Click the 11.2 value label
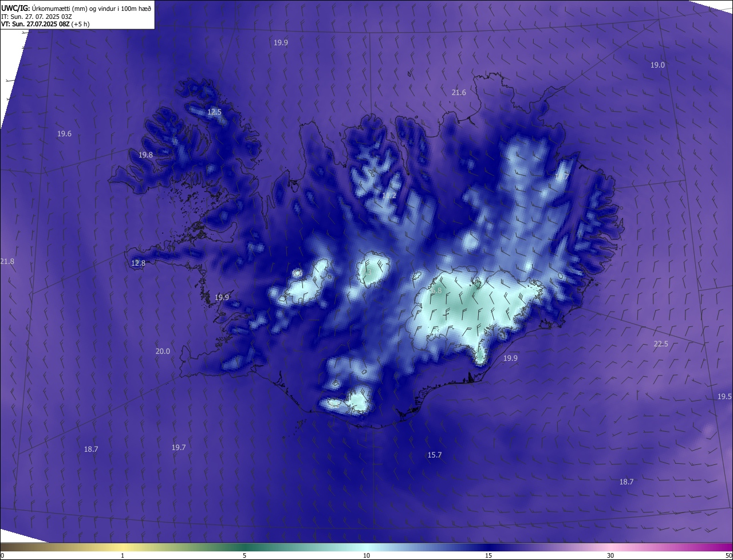Image resolution: width=733 pixels, height=560 pixels. pyautogui.click(x=389, y=195)
